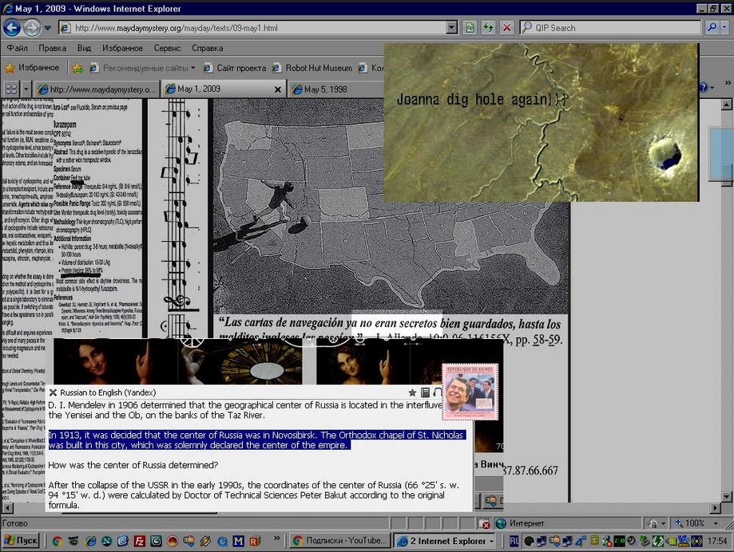Switch to the Подписки - YouTube taskbar window

(x=340, y=541)
